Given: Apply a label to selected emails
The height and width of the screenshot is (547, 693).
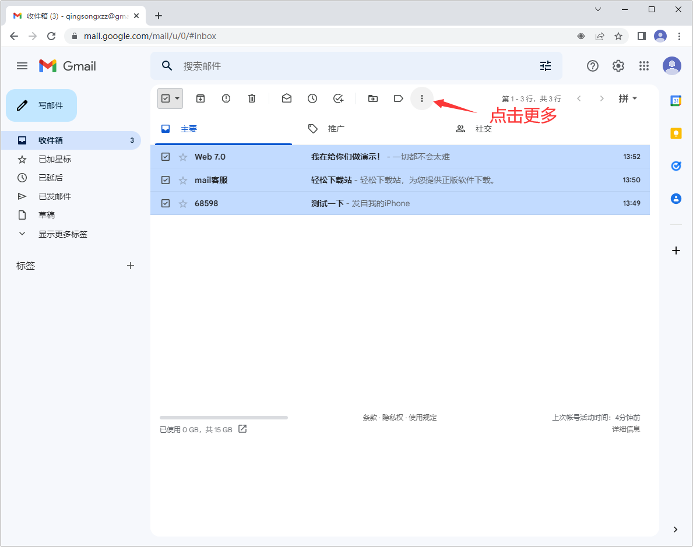Looking at the screenshot, I should tap(398, 98).
